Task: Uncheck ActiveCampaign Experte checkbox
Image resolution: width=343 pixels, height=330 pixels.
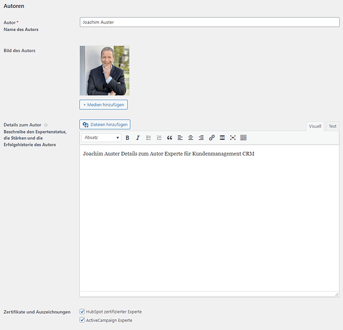Action: (x=82, y=320)
